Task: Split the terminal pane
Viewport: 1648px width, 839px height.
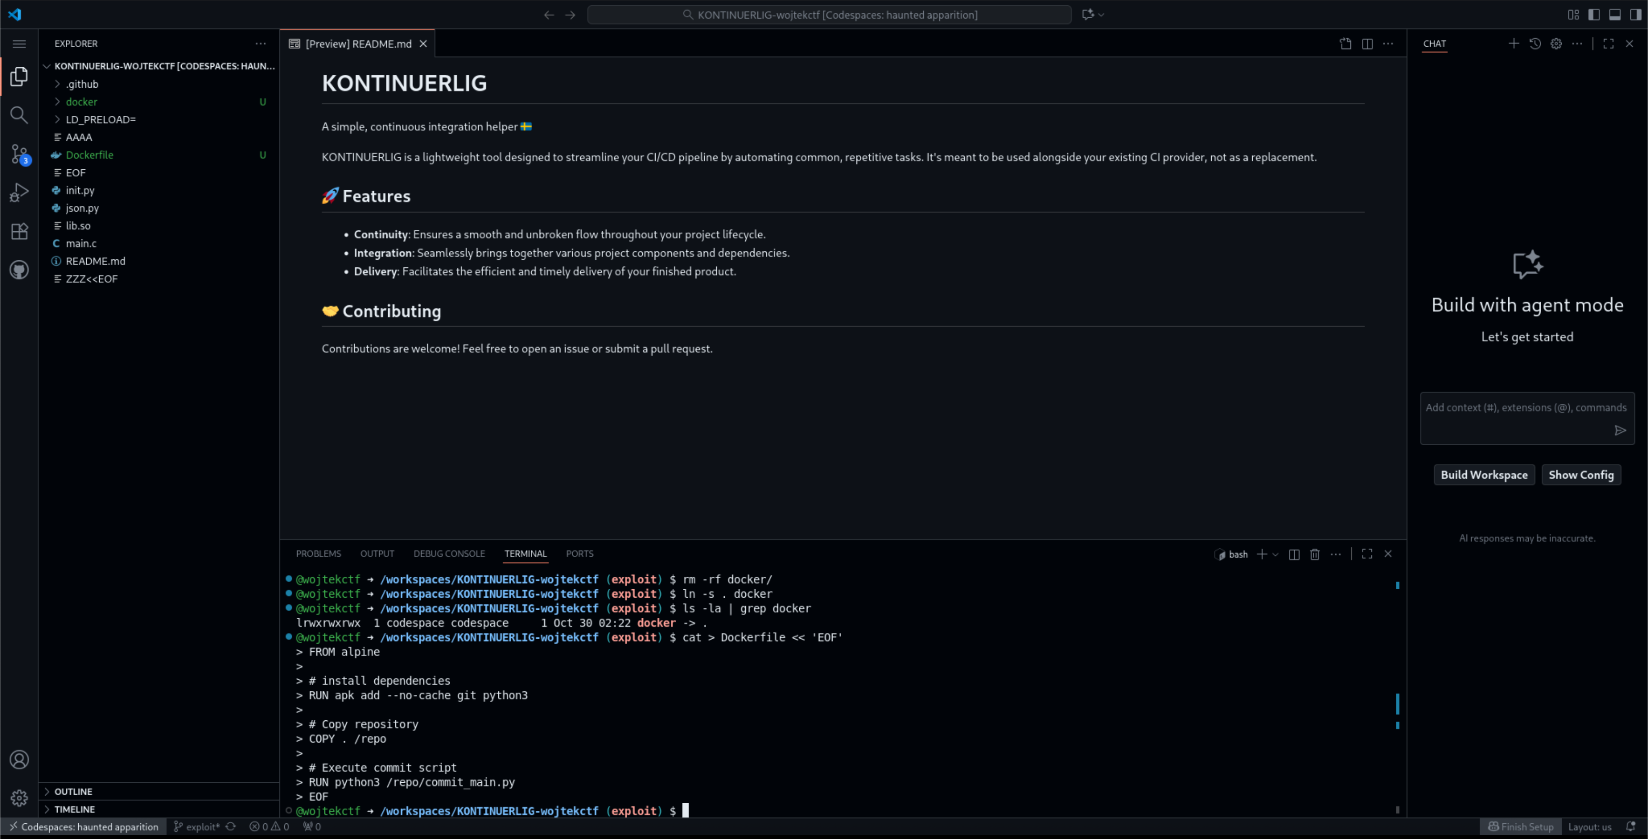Action: (1294, 554)
